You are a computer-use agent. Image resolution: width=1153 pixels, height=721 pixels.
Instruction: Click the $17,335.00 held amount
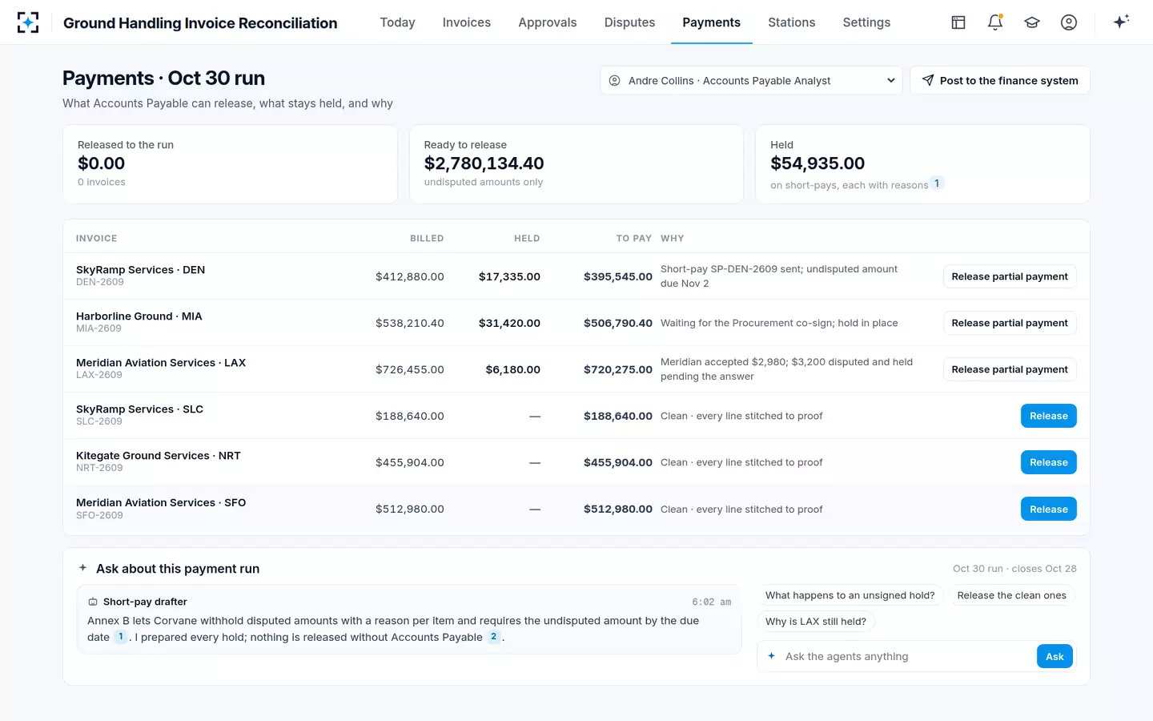coord(509,276)
